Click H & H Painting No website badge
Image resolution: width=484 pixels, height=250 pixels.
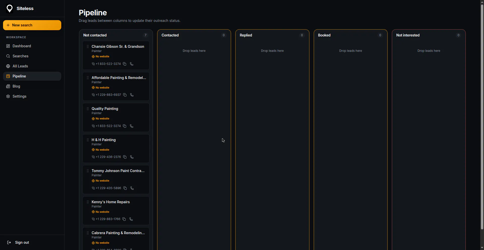coord(101,150)
